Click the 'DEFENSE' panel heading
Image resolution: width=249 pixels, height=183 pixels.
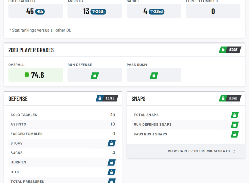click(x=18, y=99)
